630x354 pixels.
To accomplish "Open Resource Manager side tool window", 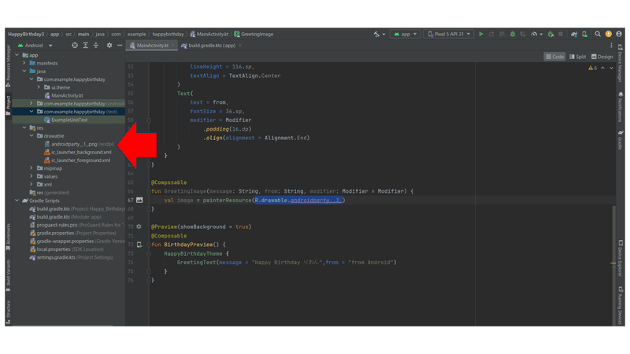I will pyautogui.click(x=8, y=66).
